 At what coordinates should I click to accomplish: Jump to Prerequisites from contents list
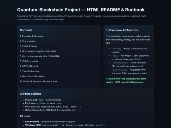[28, 41]
